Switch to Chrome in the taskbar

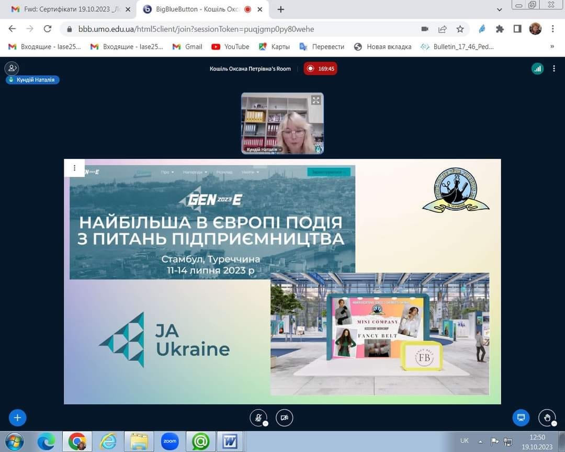[x=77, y=442]
